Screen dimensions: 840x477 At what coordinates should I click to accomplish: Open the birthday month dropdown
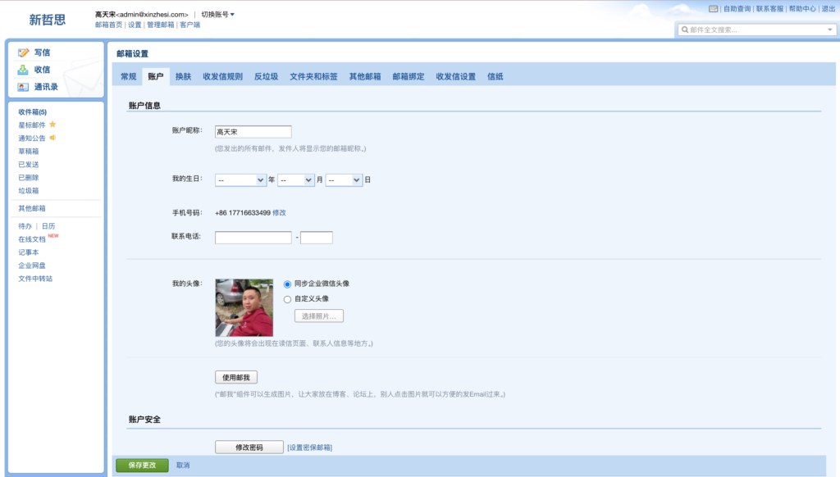[x=295, y=179]
